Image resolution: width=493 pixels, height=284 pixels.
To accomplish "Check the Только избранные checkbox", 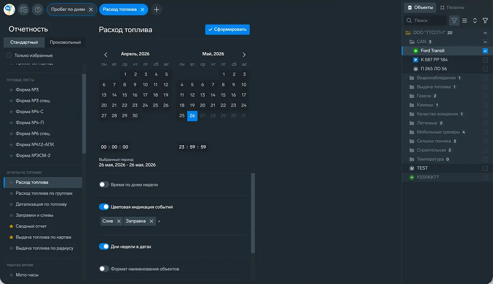I will tap(9, 55).
